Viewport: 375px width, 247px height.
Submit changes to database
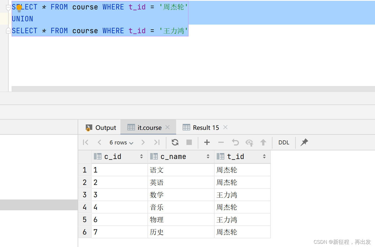[263, 142]
